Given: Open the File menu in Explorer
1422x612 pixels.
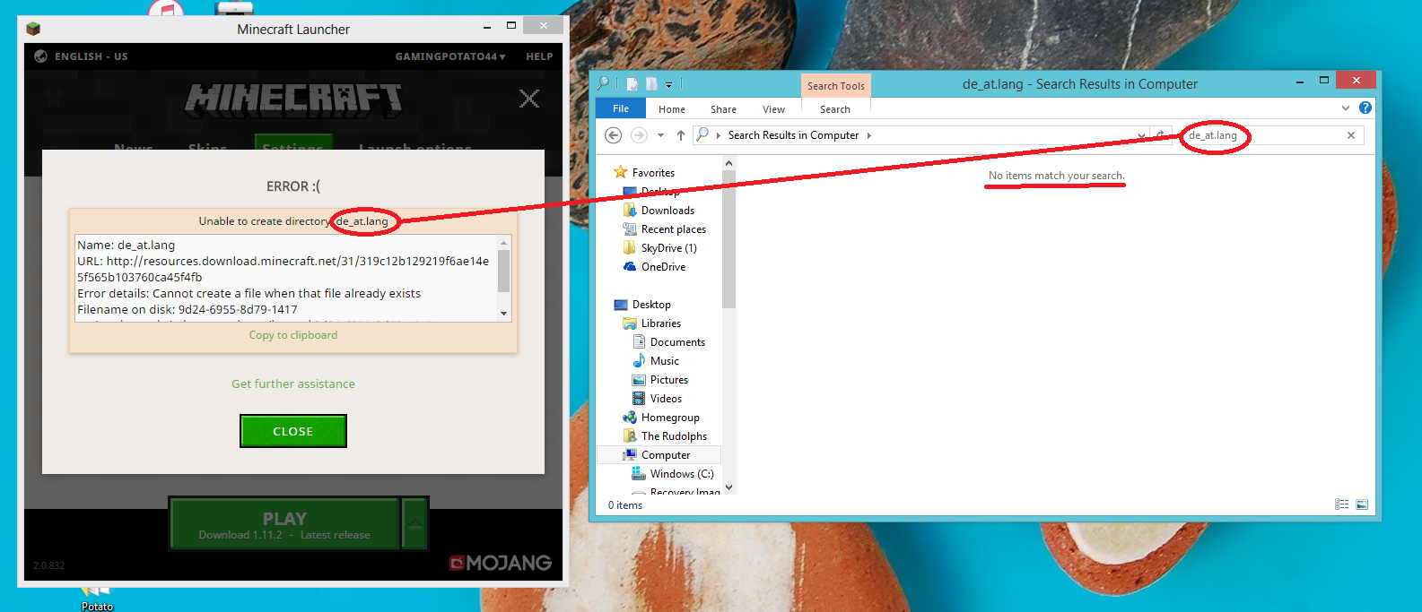Looking at the screenshot, I should click(621, 108).
